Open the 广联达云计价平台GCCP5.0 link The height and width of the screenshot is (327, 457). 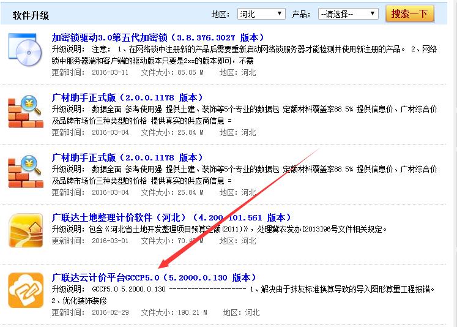154,277
